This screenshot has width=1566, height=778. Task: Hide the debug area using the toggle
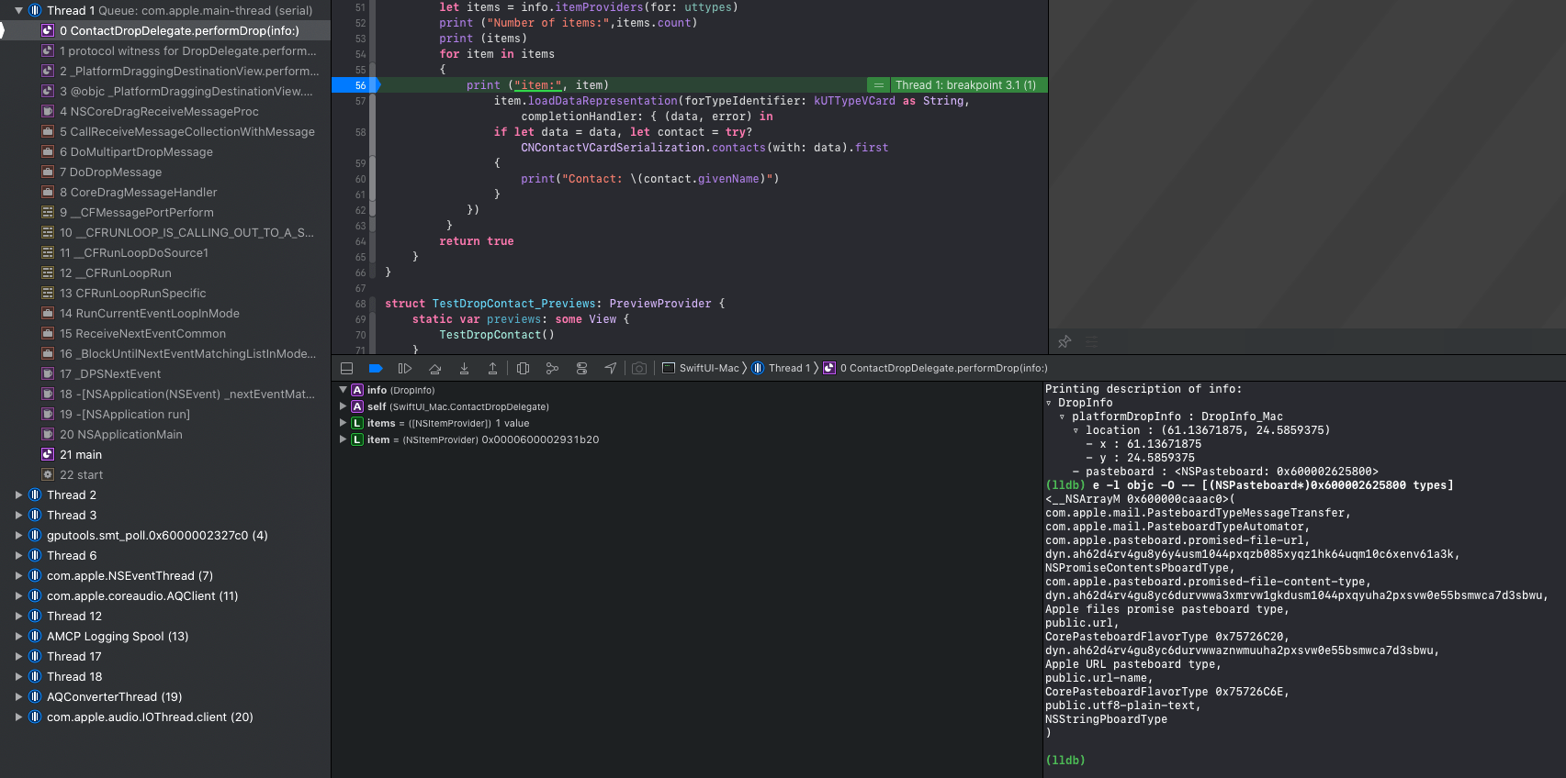pyautogui.click(x=346, y=368)
